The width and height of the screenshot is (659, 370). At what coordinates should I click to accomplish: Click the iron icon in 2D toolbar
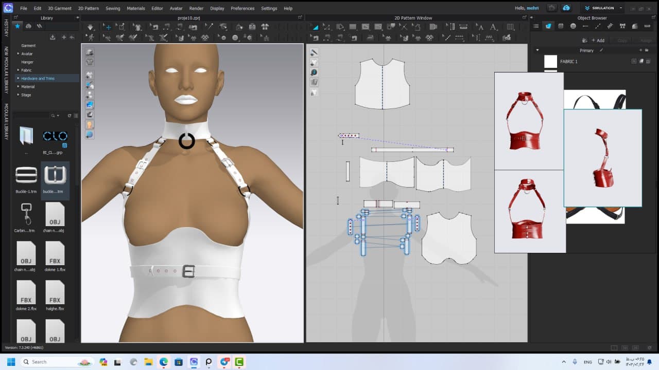tap(370, 38)
